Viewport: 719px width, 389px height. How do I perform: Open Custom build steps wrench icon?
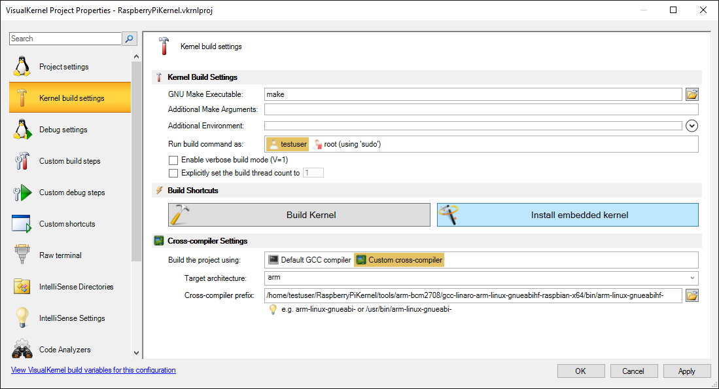pos(22,161)
